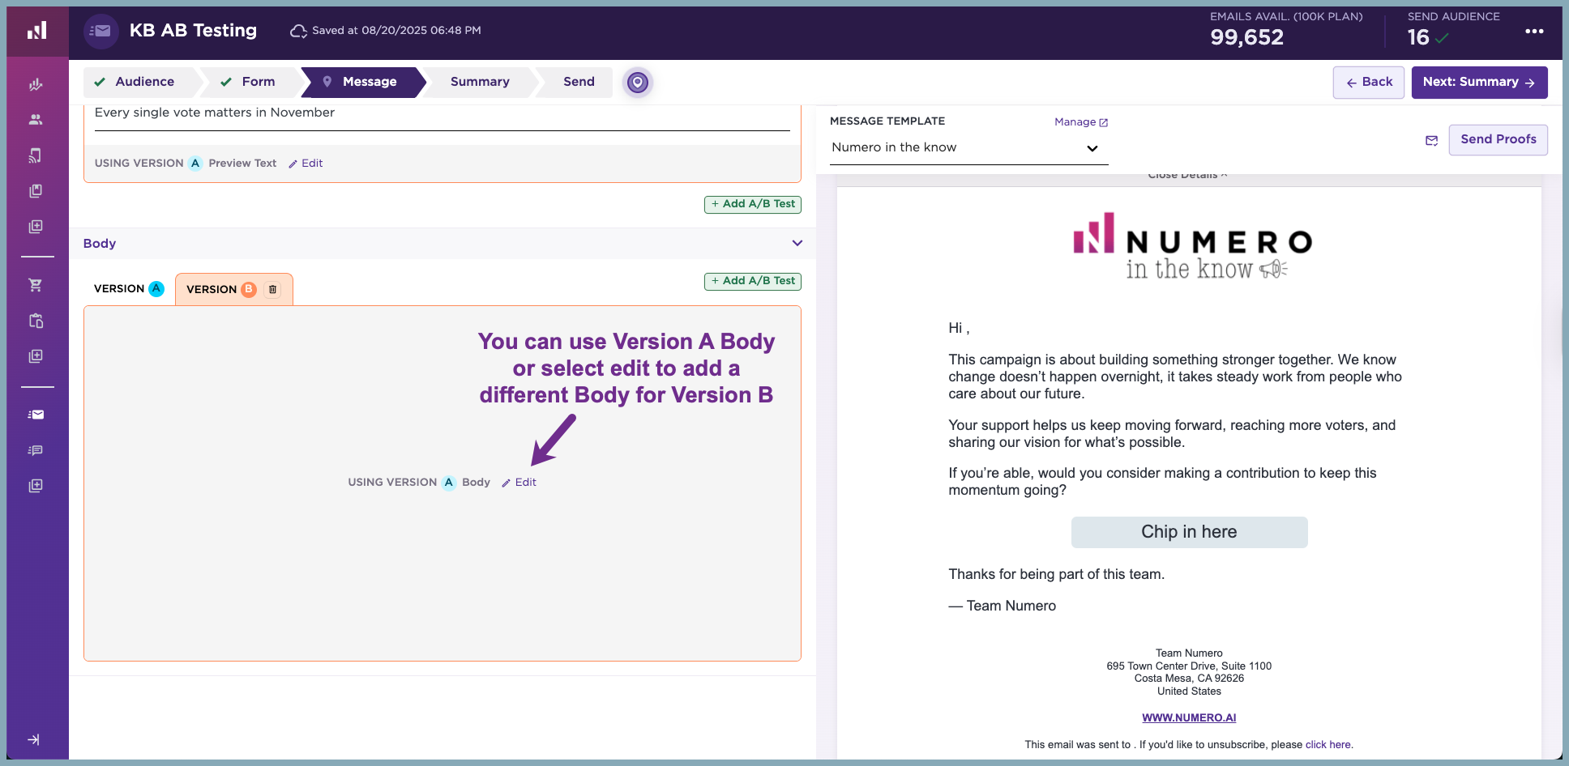Screen dimensions: 1569x766
Task: Click add-to-library icon under the text message icon
Action: click(x=36, y=486)
